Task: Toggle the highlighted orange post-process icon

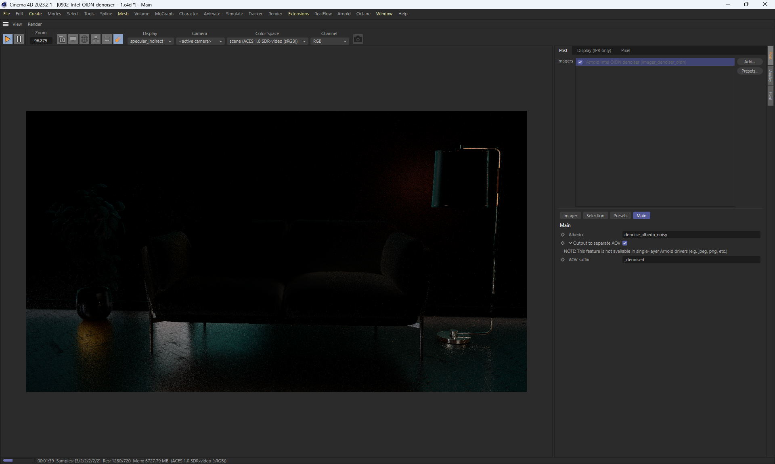Action: click(118, 39)
